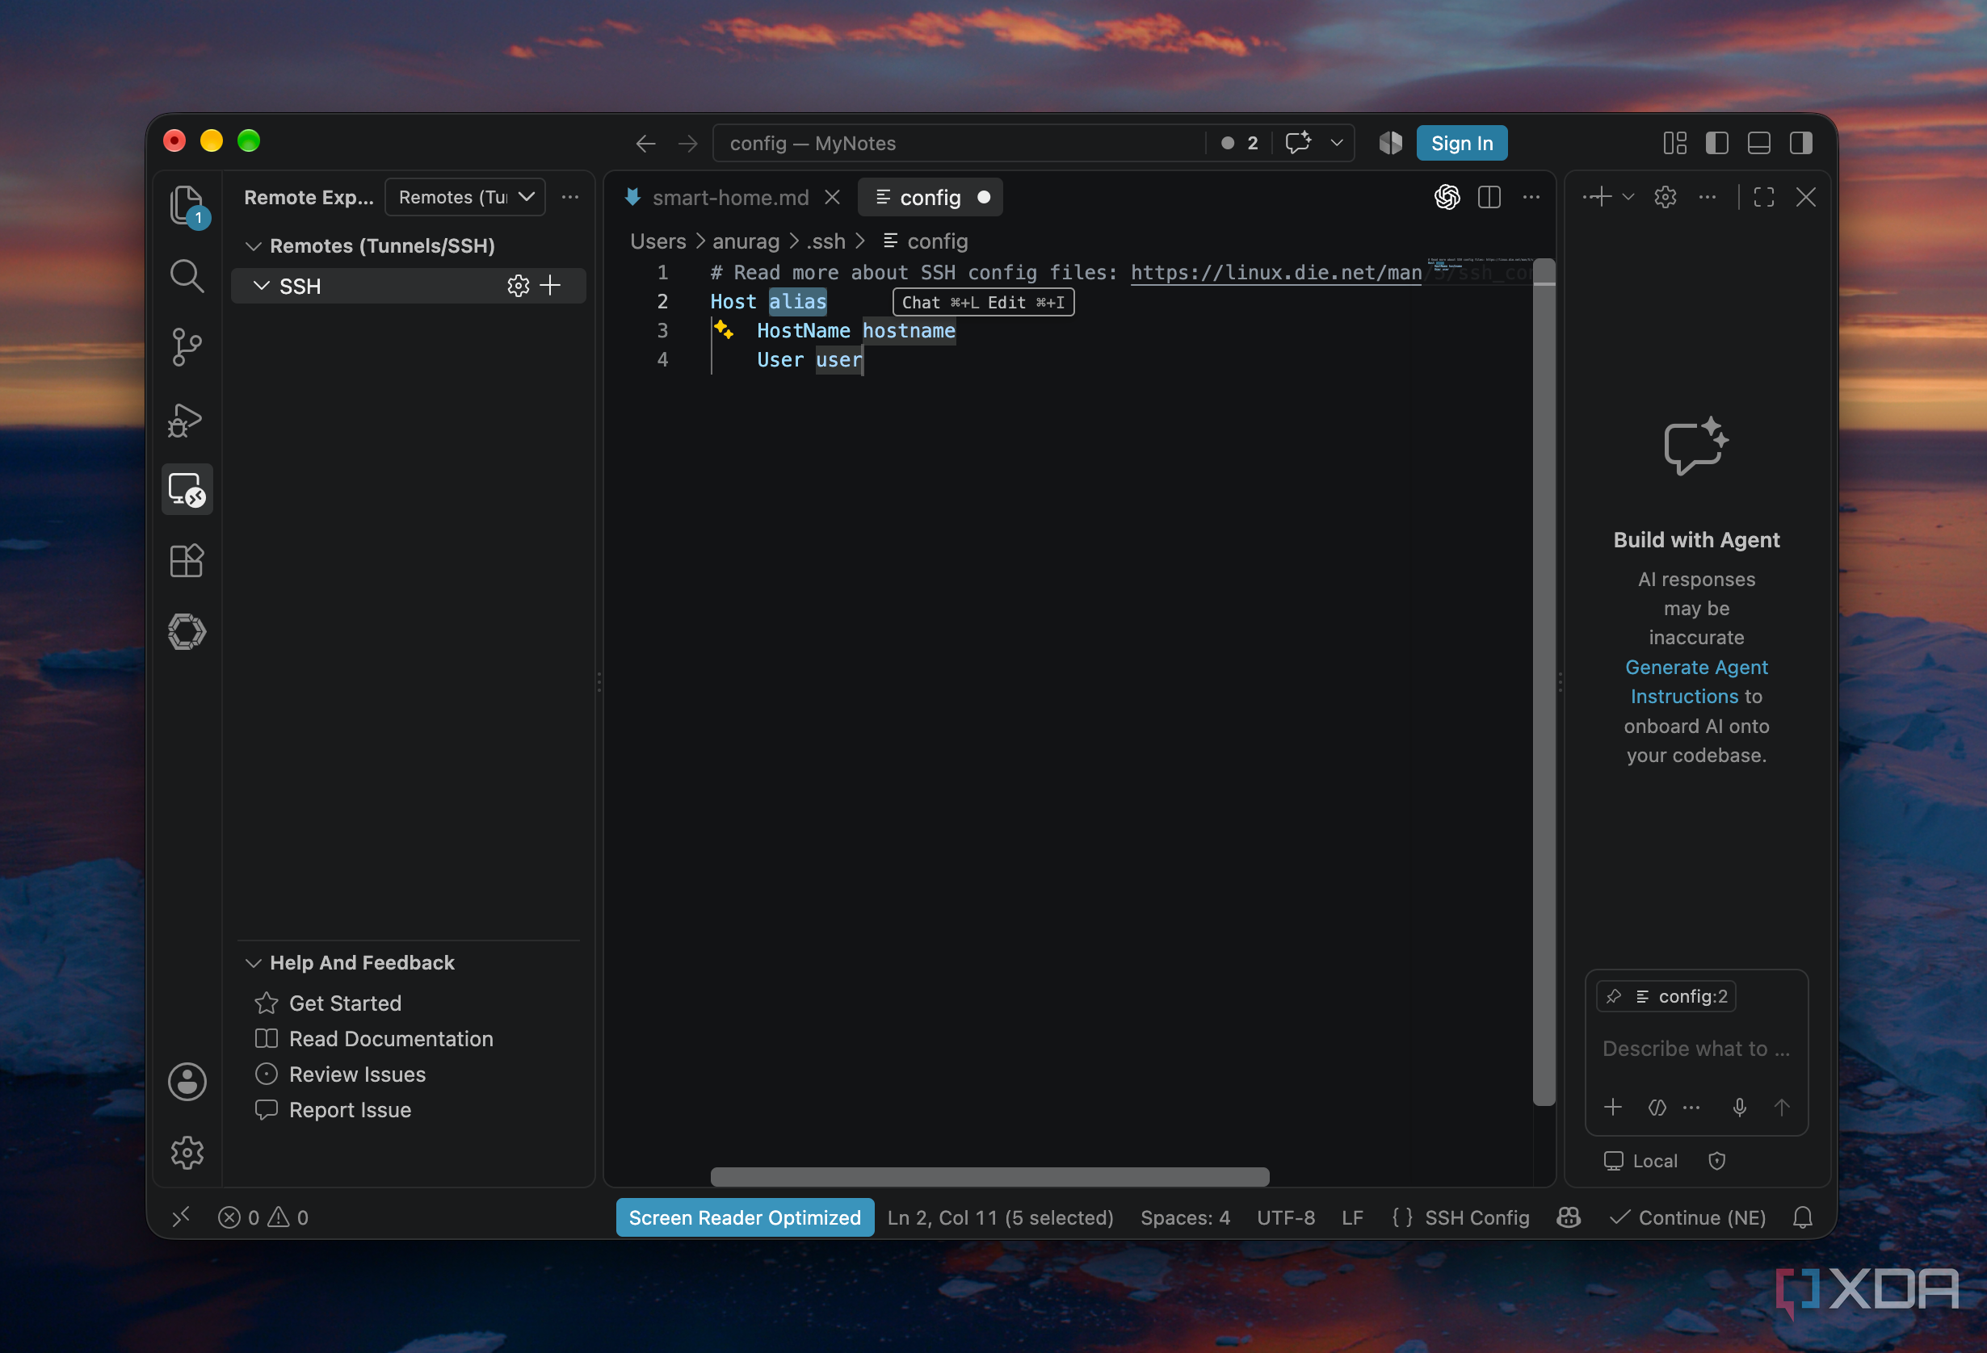Select the config editor tab

[930, 198]
